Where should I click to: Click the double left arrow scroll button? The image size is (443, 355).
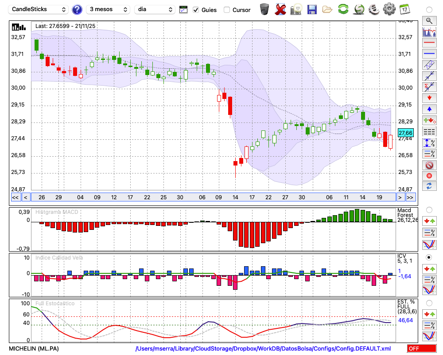(15, 197)
